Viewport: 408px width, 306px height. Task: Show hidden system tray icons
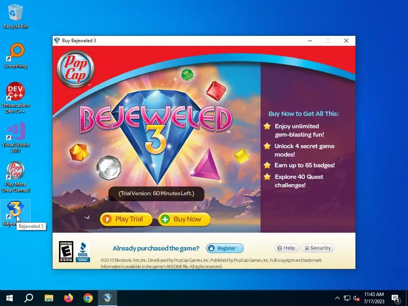click(337, 298)
